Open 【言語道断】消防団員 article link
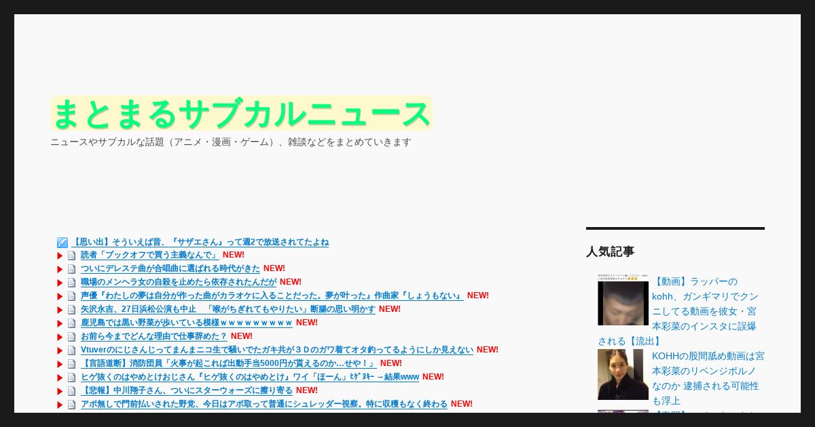The height and width of the screenshot is (427, 815). pos(229,364)
